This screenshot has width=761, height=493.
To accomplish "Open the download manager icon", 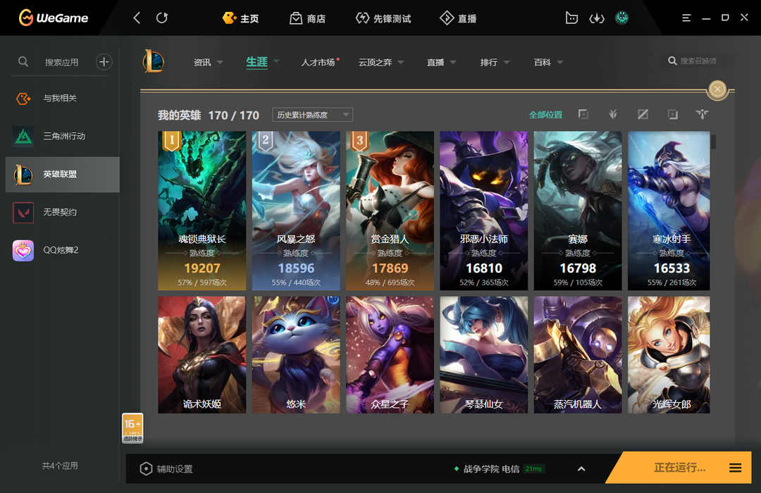I will tap(597, 18).
